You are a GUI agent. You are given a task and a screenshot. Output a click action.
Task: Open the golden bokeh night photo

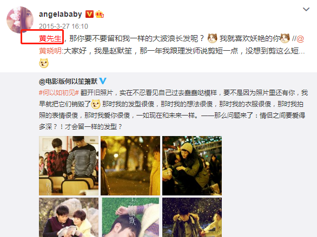(130, 166)
